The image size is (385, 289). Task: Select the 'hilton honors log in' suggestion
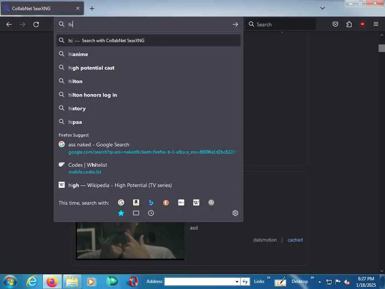tap(148, 95)
